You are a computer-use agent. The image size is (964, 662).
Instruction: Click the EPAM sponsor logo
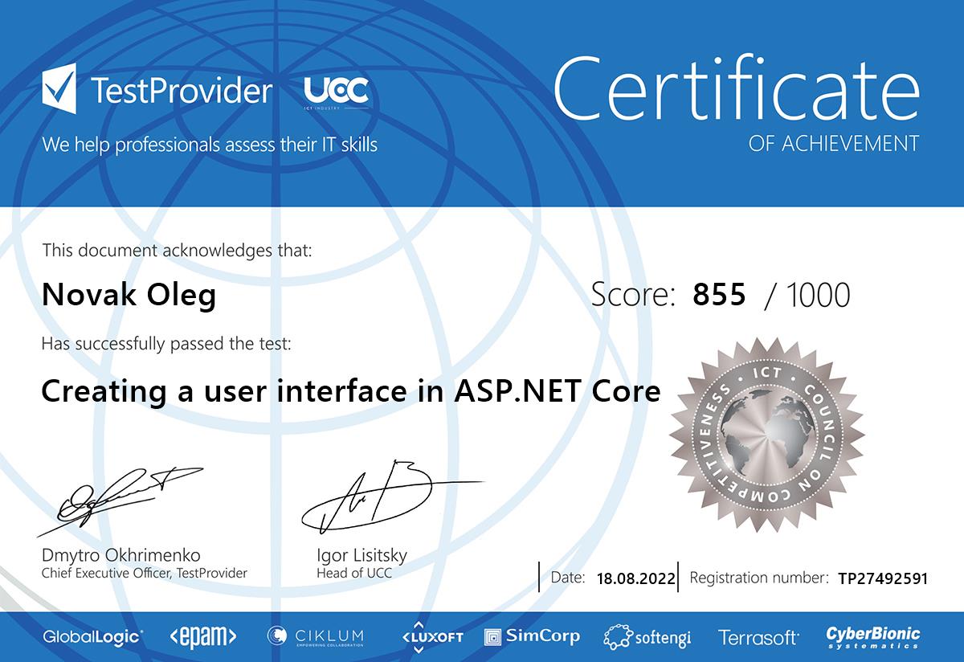(202, 637)
